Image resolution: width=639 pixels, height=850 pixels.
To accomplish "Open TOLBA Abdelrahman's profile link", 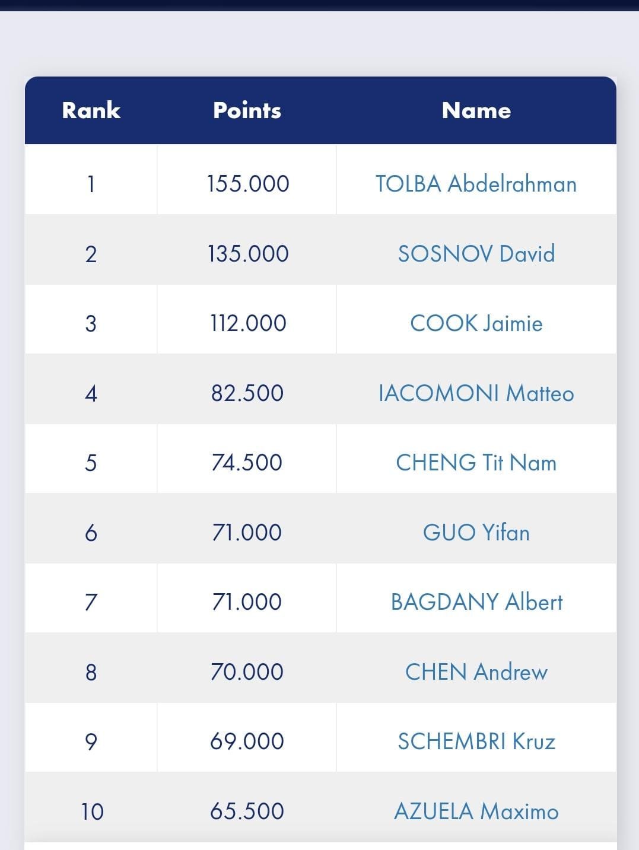I will click(476, 184).
